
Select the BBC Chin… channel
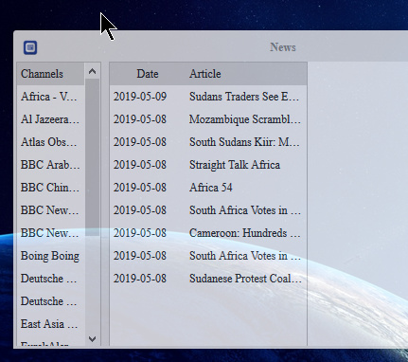click(51, 188)
